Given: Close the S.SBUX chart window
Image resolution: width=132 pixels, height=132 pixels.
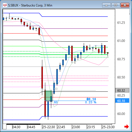Looking at the screenshot, I should [125, 5].
